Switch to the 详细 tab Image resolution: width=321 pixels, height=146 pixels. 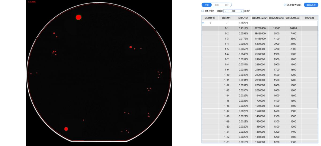[207, 5]
